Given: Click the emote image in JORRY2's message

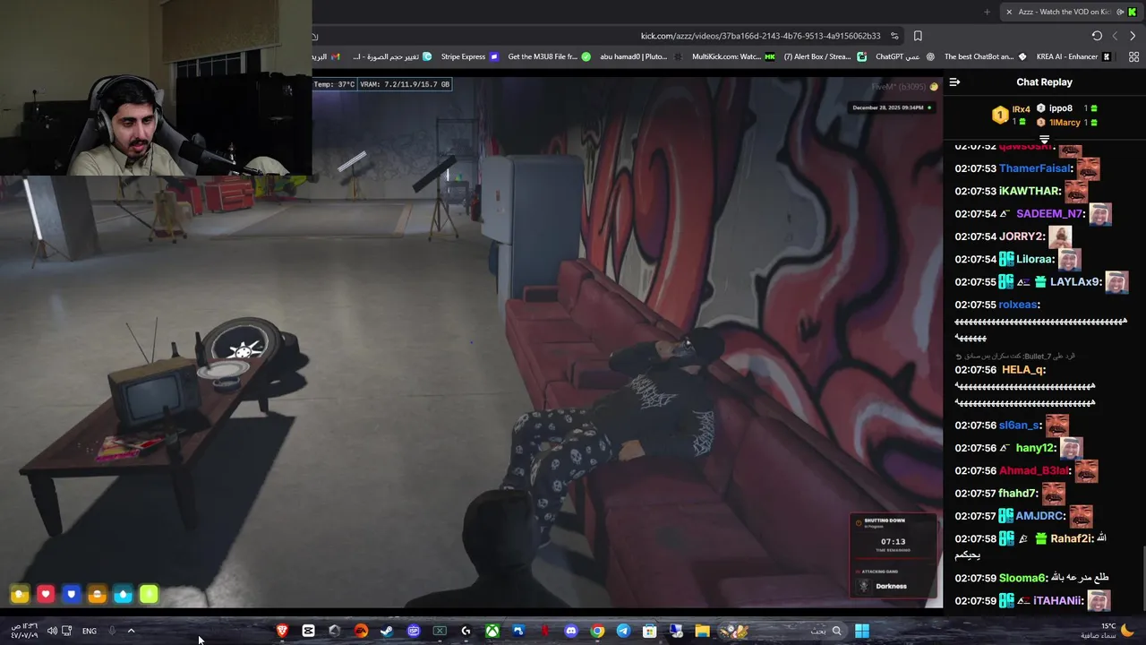Looking at the screenshot, I should [1060, 236].
